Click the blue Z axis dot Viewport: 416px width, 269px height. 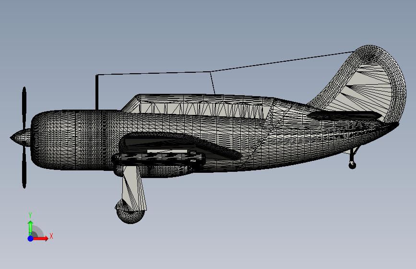point(31,238)
